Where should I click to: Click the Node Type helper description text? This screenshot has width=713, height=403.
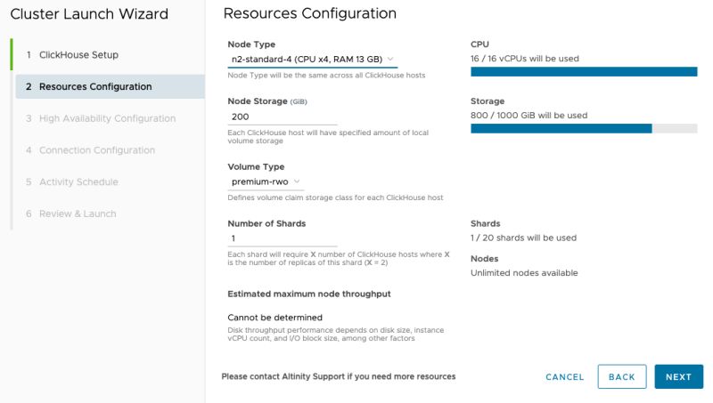point(326,76)
